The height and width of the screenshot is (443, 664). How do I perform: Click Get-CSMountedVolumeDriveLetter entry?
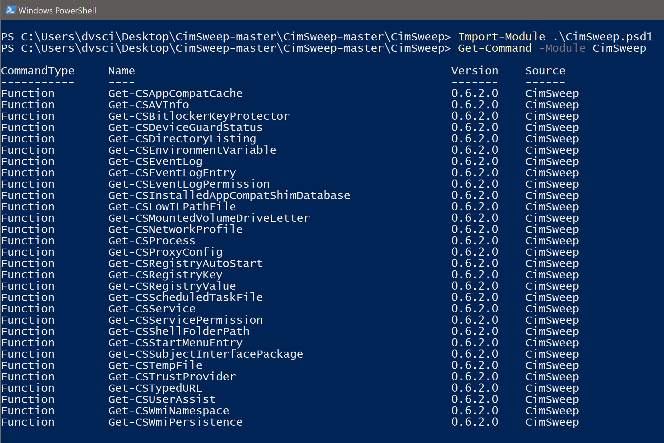click(209, 218)
